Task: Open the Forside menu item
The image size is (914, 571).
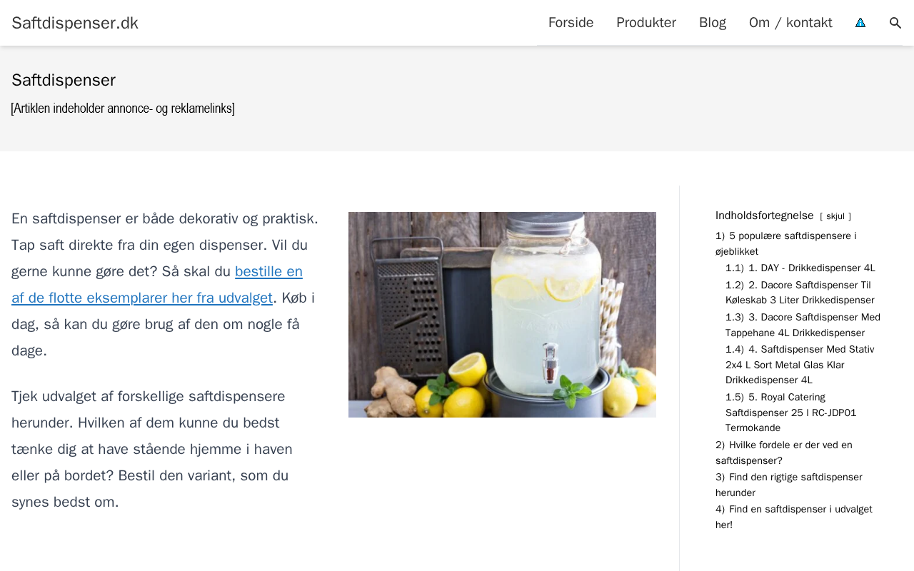Action: click(571, 23)
